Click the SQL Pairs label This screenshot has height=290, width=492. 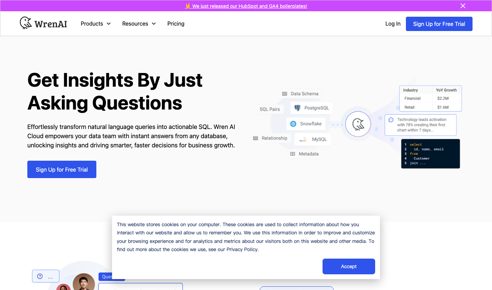(x=270, y=109)
